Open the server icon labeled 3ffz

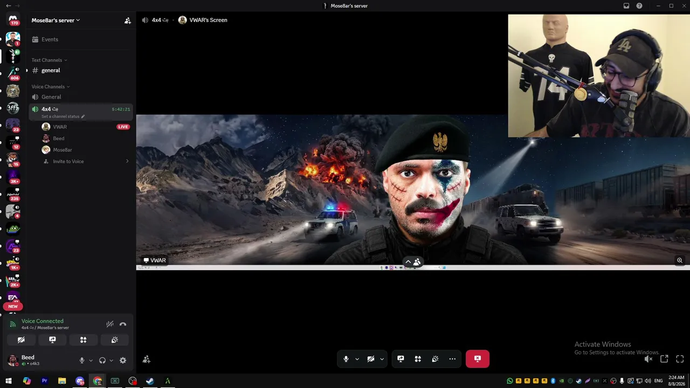click(x=13, y=108)
